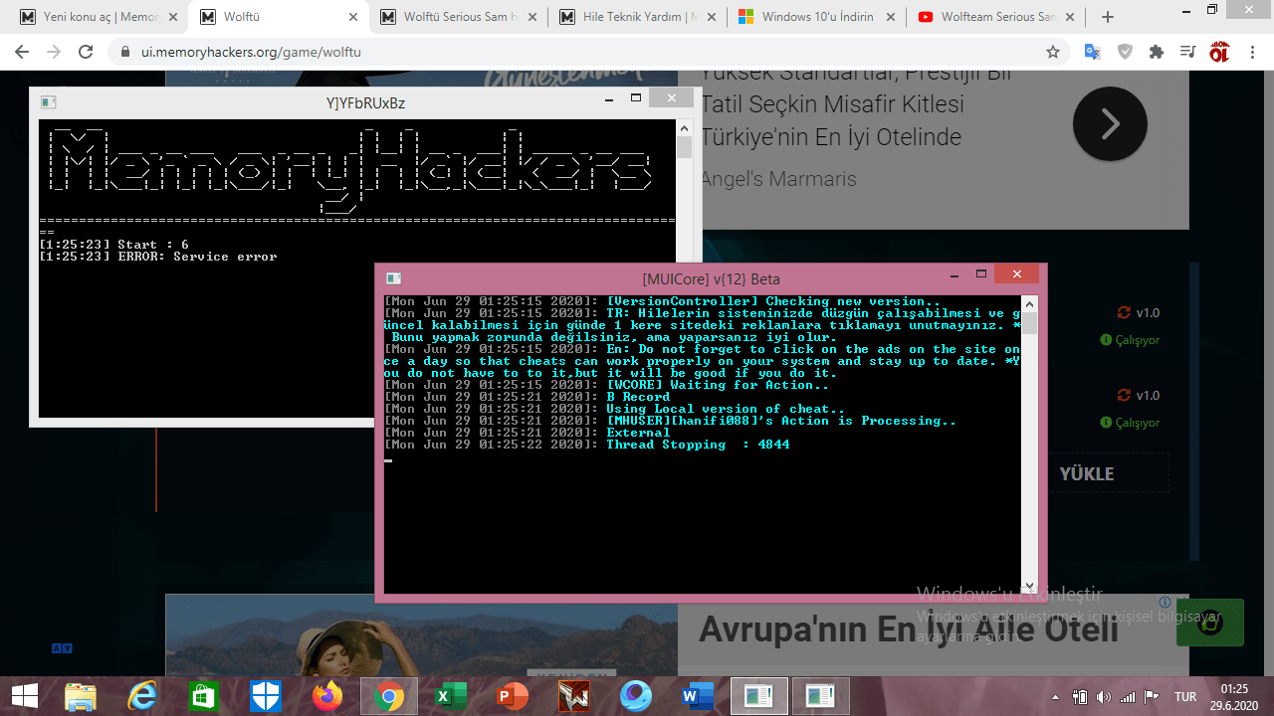Screen dimensions: 1274x716
Task: Open the Chrome three-dot menu
Action: point(1250,52)
